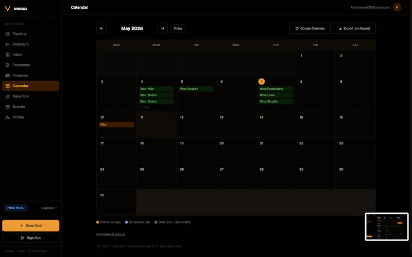Click the FREE TRIAL badge
This screenshot has width=412, height=257.
click(16, 208)
